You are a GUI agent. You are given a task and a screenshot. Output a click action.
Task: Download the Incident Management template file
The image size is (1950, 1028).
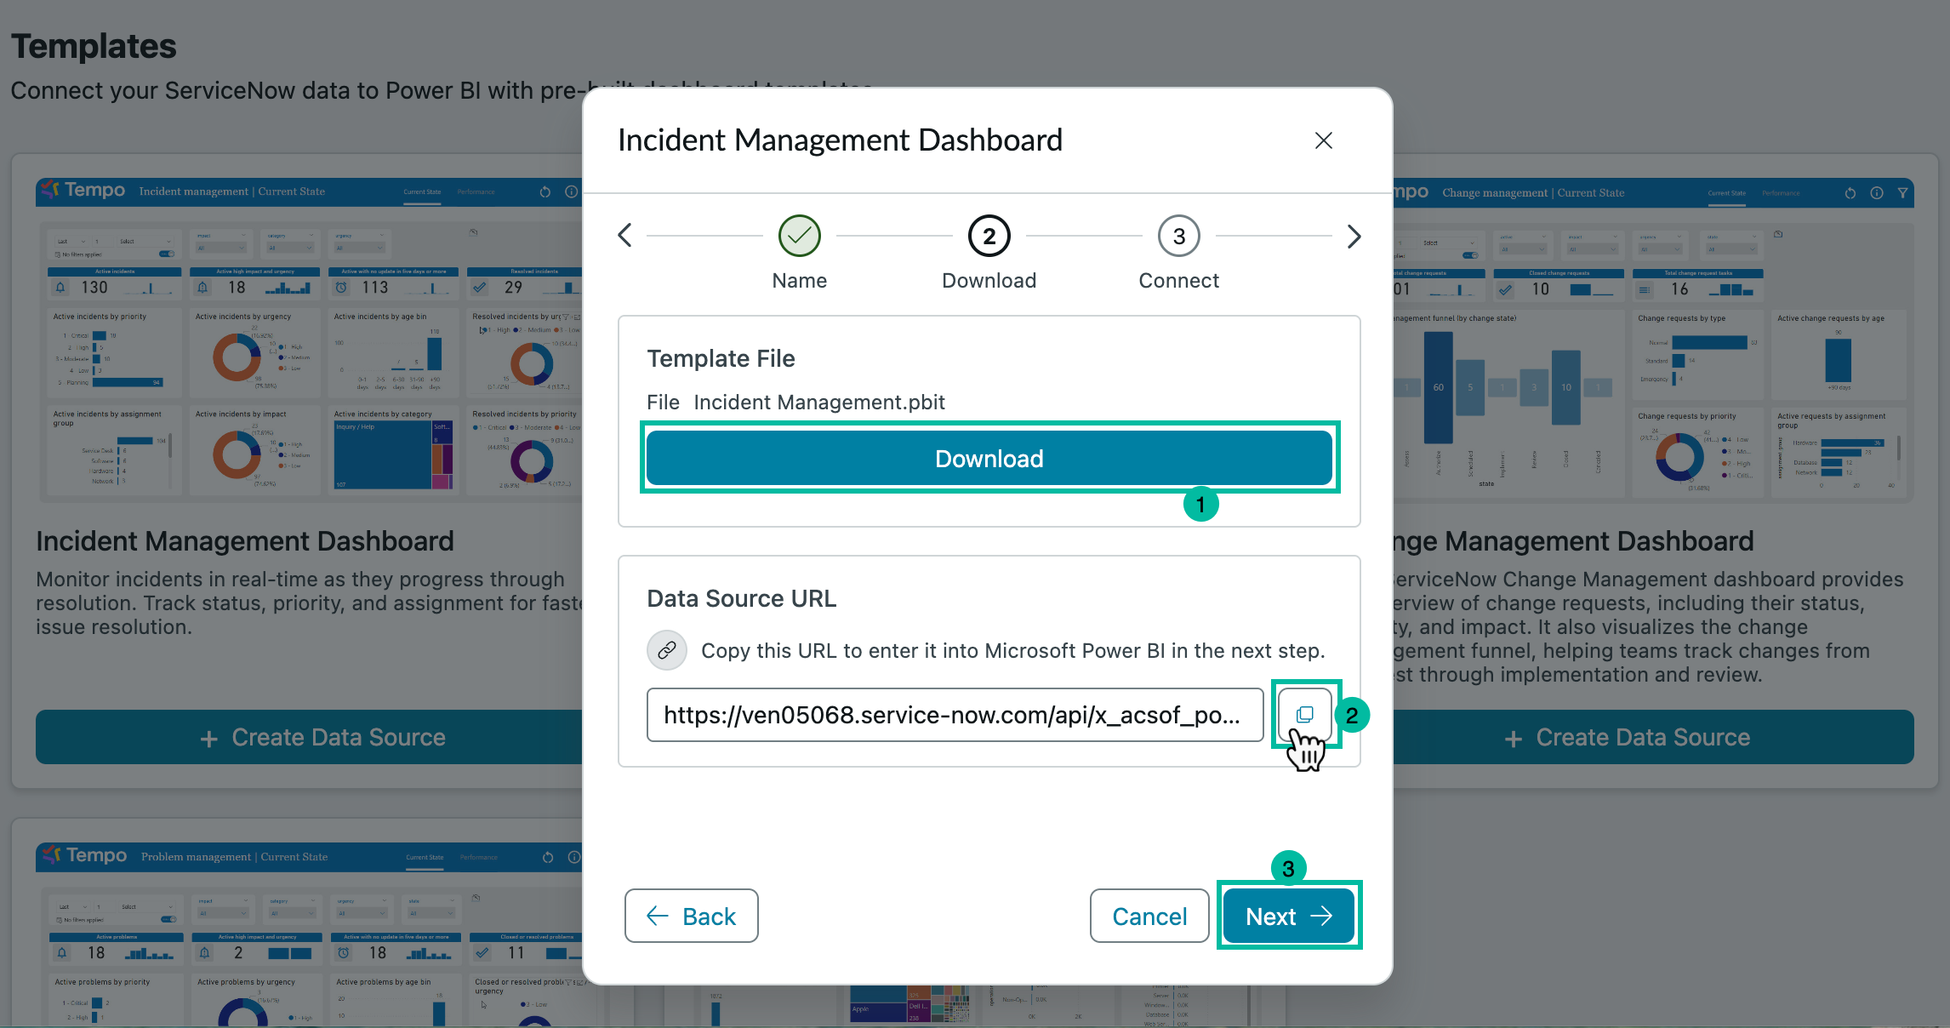pyautogui.click(x=989, y=459)
